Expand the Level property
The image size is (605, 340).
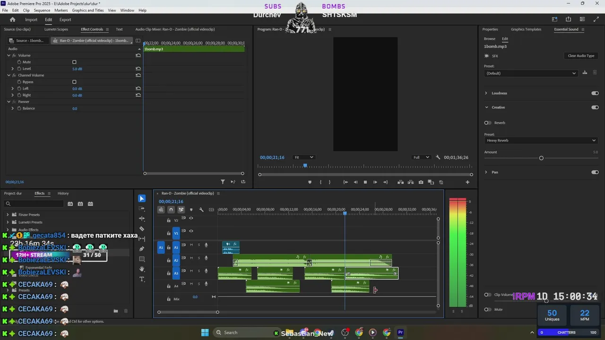tap(13, 69)
